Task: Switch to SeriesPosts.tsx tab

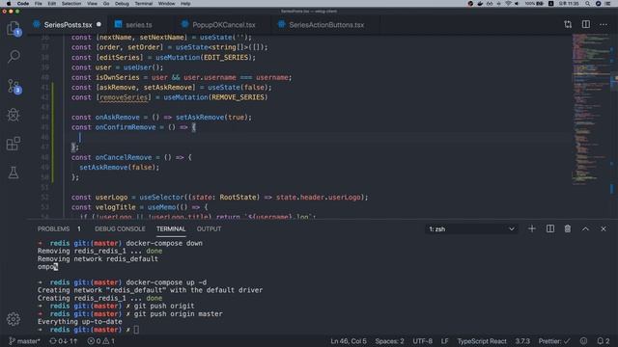Action: tap(68, 25)
